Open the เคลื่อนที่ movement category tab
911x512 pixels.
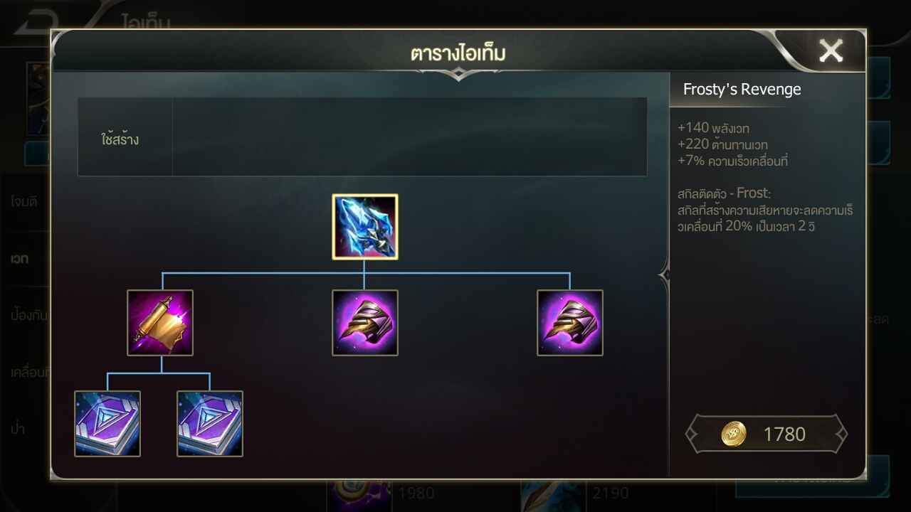tap(28, 373)
